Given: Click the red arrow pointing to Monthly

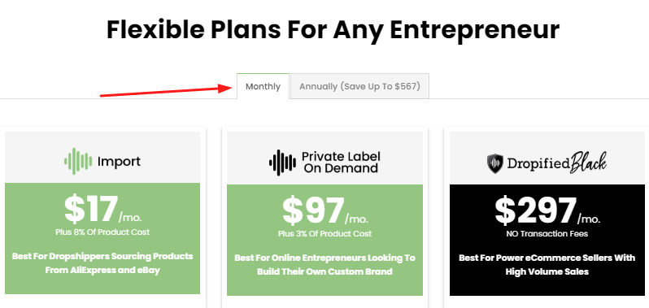Looking at the screenshot, I should pos(167,90).
